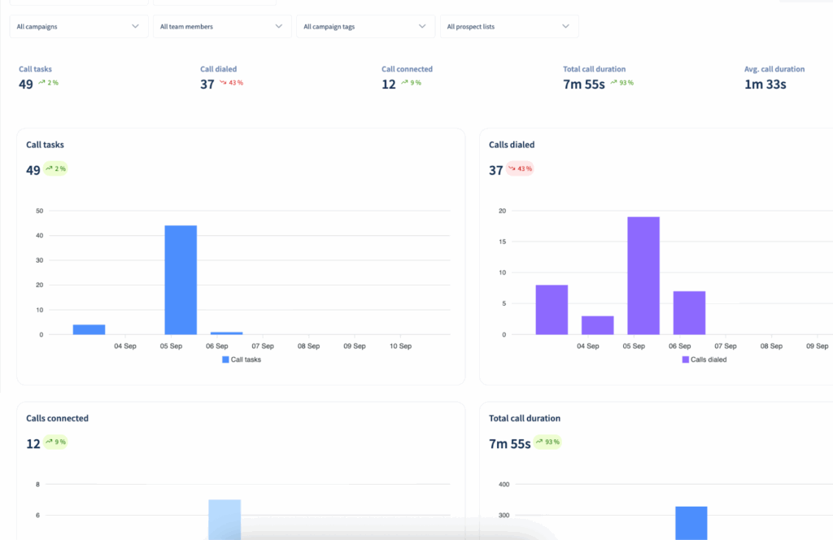The width and height of the screenshot is (833, 540).
Task: Click the tiny 06 Sep bar in Call tasks chart
Action: click(226, 333)
